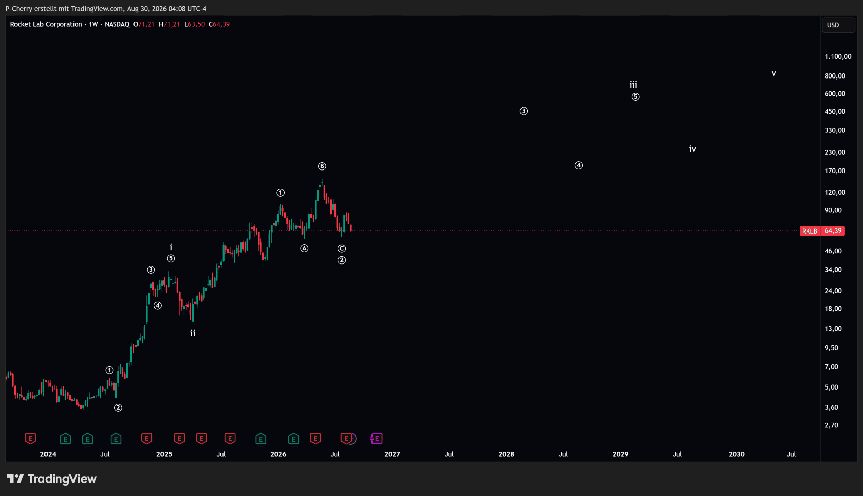863x496 pixels.
Task: Select the 2027 time axis label
Action: (392, 454)
